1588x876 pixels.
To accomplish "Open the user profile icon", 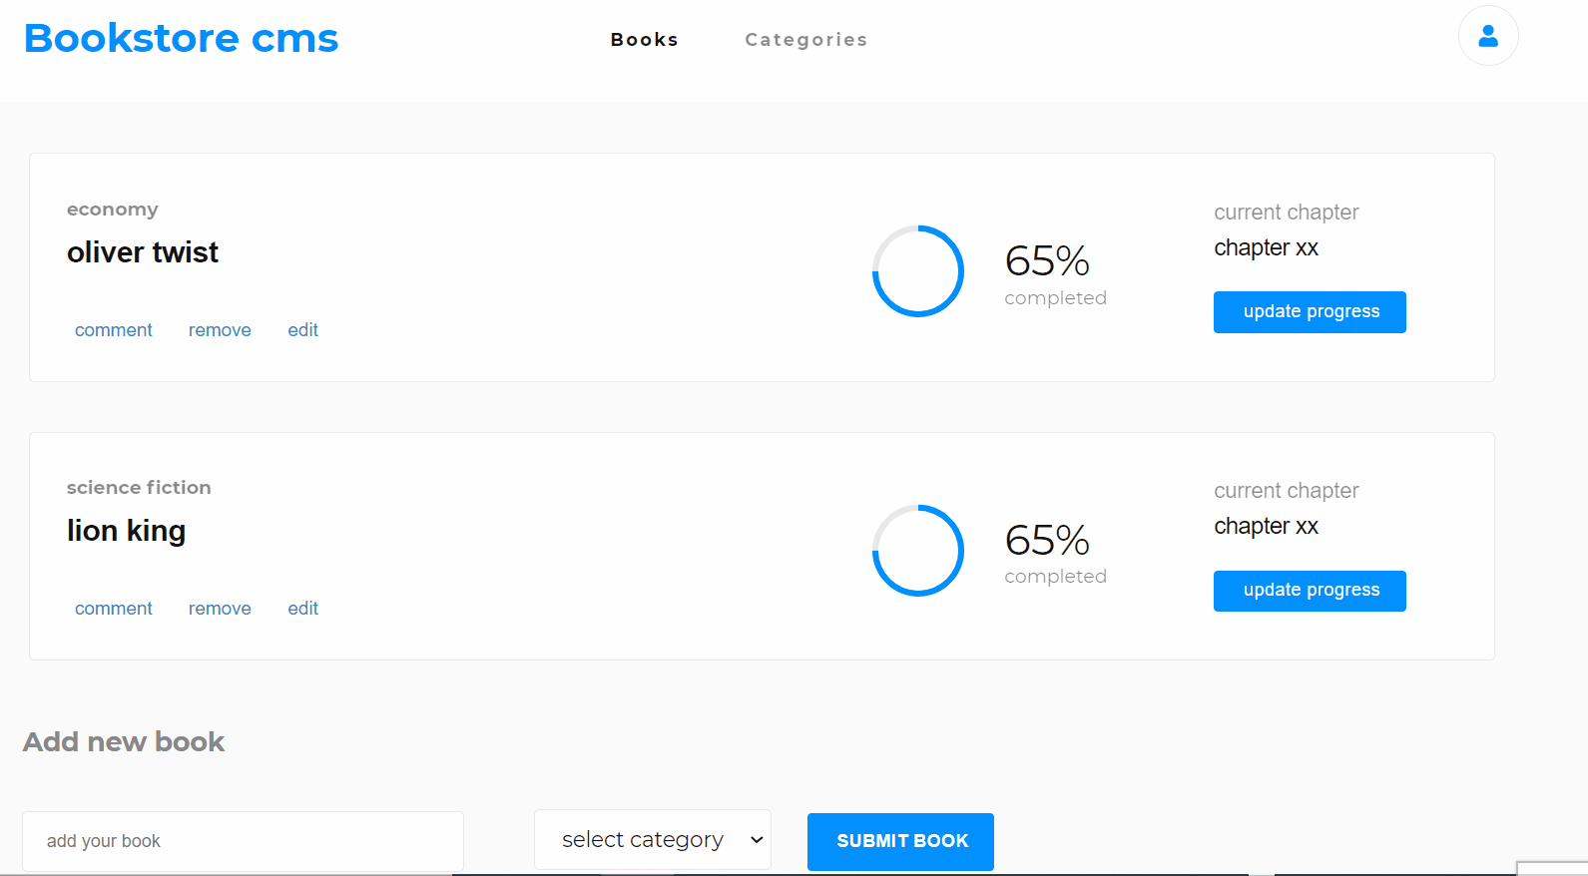I will tap(1487, 37).
